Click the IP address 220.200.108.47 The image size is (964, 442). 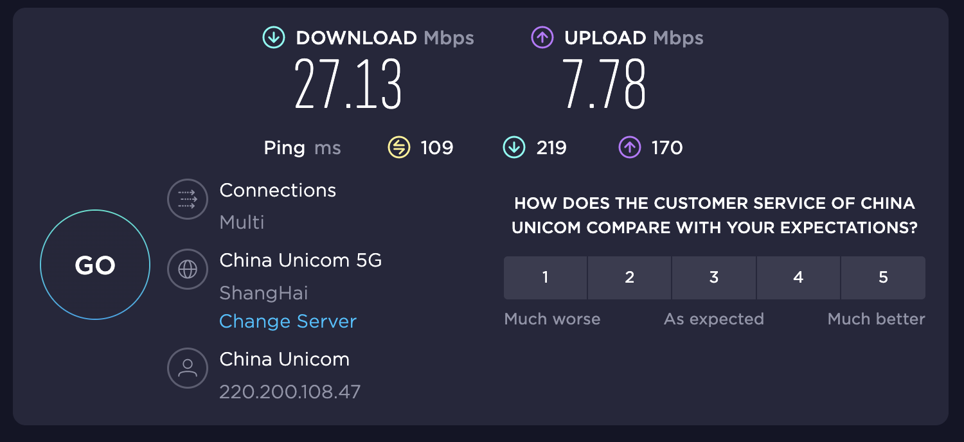pyautogui.click(x=290, y=391)
